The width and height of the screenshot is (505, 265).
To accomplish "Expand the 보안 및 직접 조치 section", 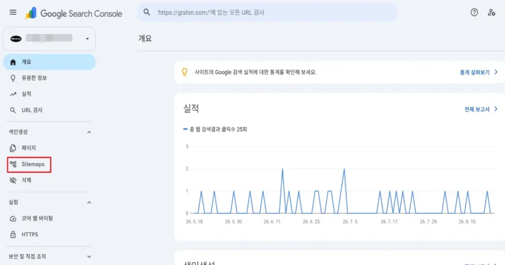I will [x=89, y=257].
